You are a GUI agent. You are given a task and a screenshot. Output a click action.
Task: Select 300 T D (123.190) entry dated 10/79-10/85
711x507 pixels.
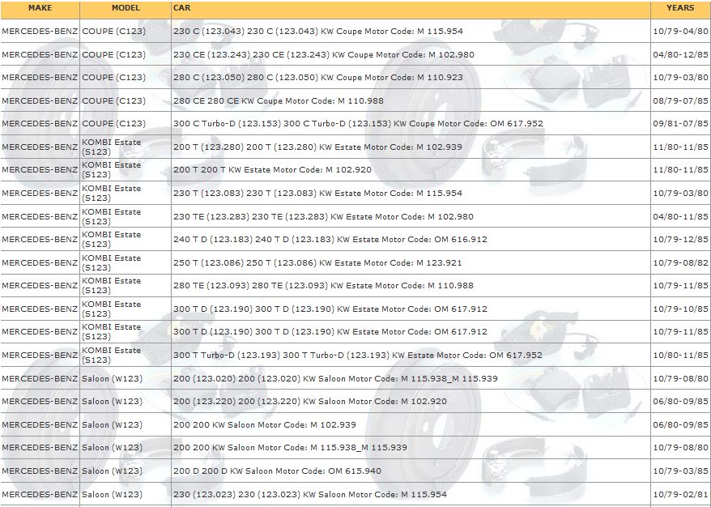point(330,309)
